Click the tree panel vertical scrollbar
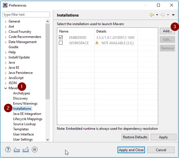The height and width of the screenshot is (158, 179). [48, 57]
